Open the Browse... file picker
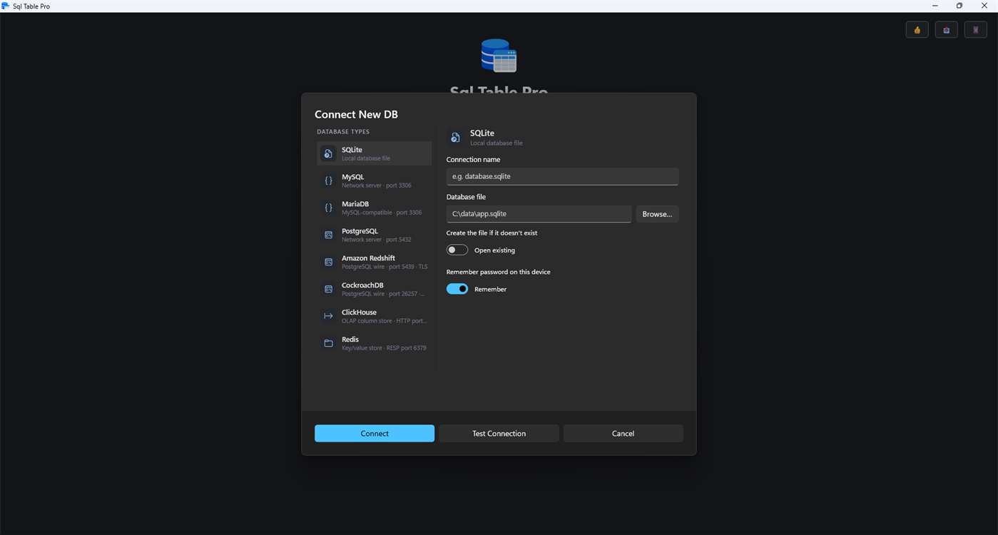Image resolution: width=998 pixels, height=535 pixels. pos(657,214)
